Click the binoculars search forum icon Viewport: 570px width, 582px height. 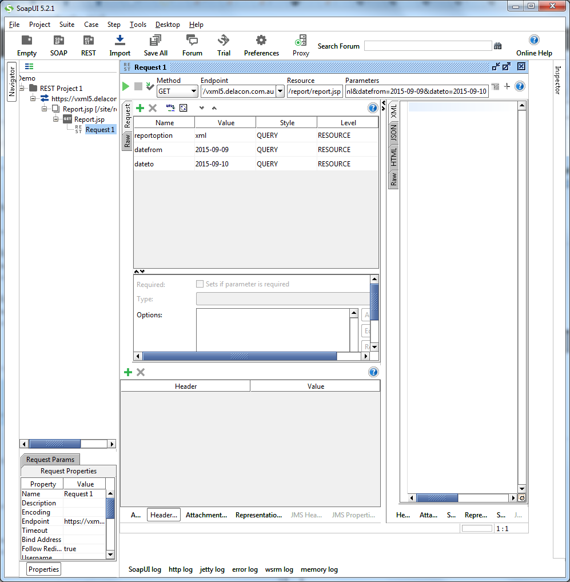click(x=497, y=46)
